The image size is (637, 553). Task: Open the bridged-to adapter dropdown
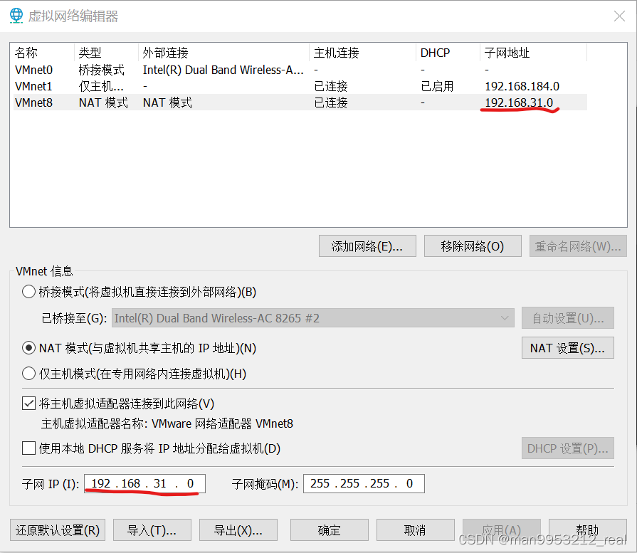point(313,318)
